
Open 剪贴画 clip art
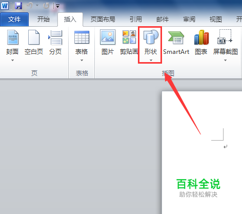click(129, 43)
